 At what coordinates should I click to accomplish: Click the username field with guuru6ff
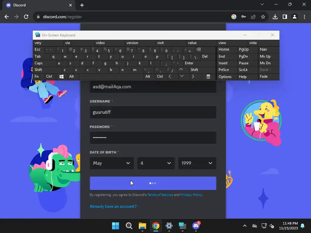(x=153, y=112)
